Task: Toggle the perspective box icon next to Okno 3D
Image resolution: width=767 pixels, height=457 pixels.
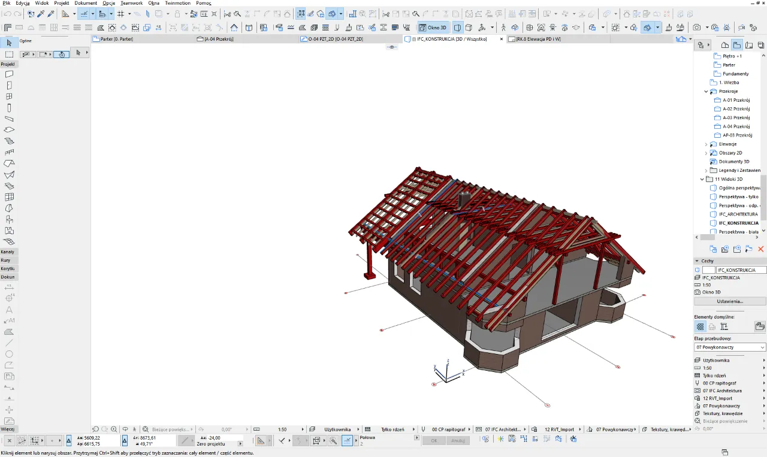Action: click(458, 28)
